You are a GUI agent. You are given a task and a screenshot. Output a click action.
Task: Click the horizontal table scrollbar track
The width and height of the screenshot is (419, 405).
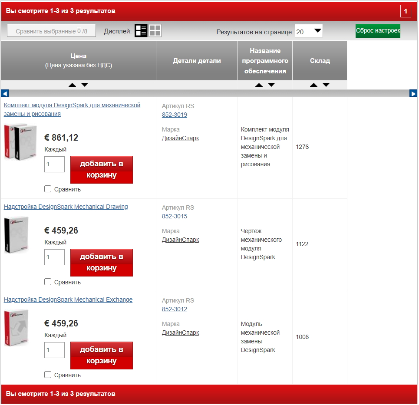click(209, 93)
